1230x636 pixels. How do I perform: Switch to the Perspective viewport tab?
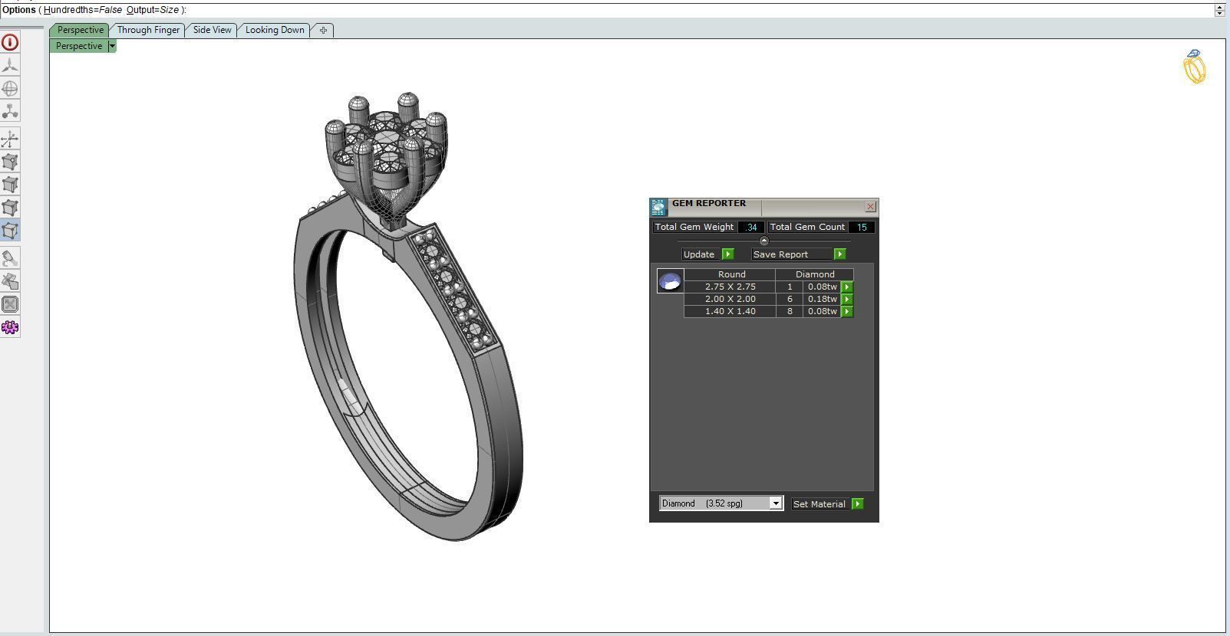(x=80, y=30)
